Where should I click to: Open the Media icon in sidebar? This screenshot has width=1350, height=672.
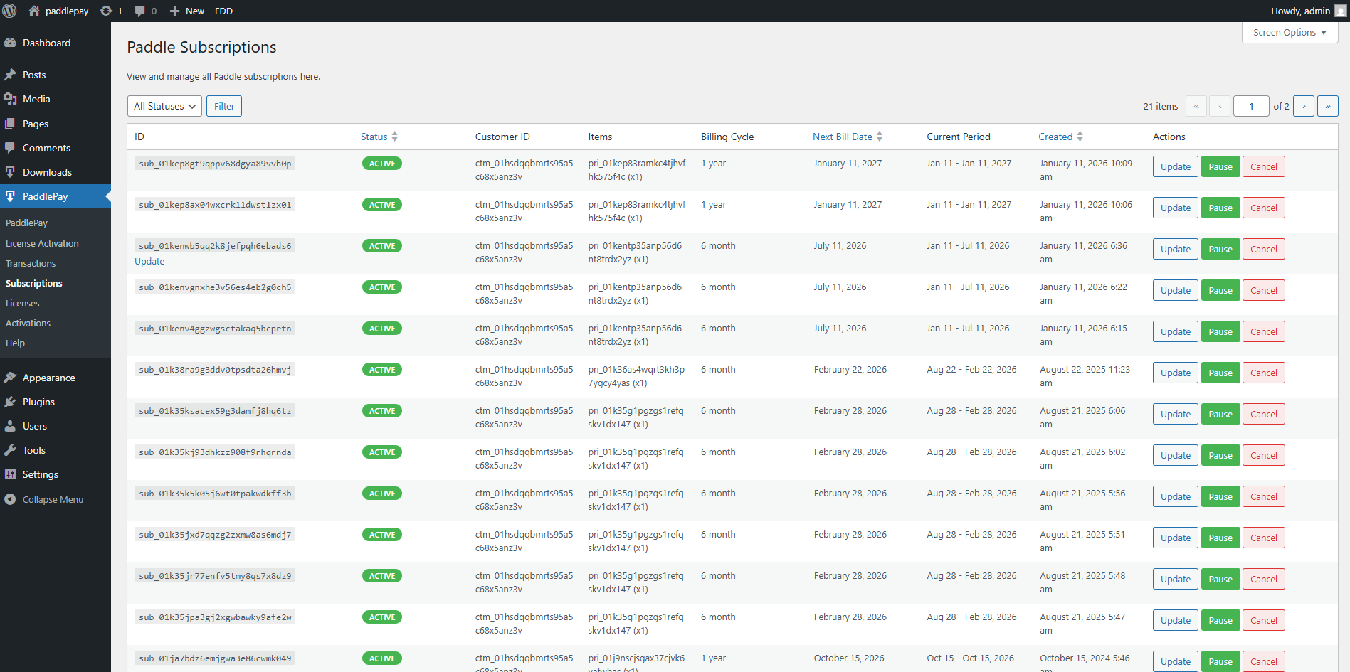tap(10, 99)
